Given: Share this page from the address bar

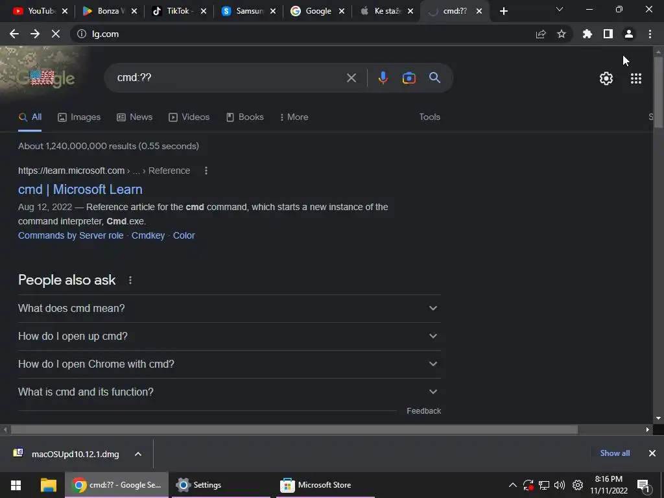Looking at the screenshot, I should click(541, 34).
